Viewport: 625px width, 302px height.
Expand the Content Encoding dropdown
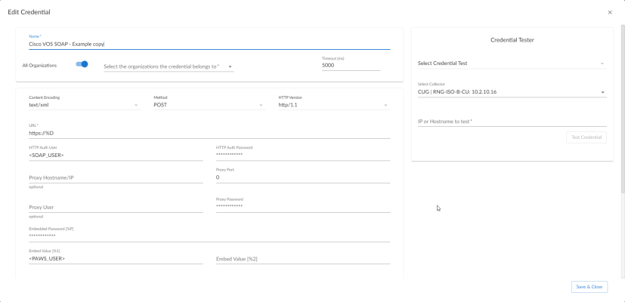tap(83, 105)
